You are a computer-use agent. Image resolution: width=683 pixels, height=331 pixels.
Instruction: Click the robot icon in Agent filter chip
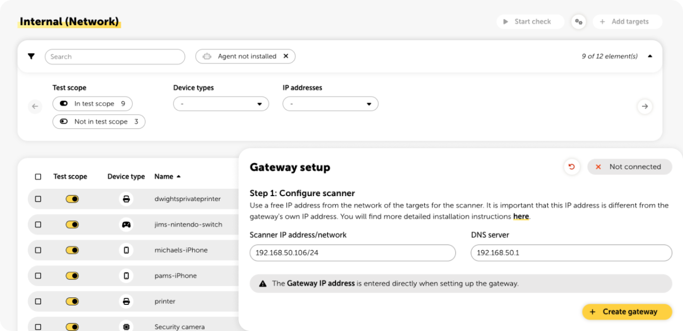[x=207, y=56]
